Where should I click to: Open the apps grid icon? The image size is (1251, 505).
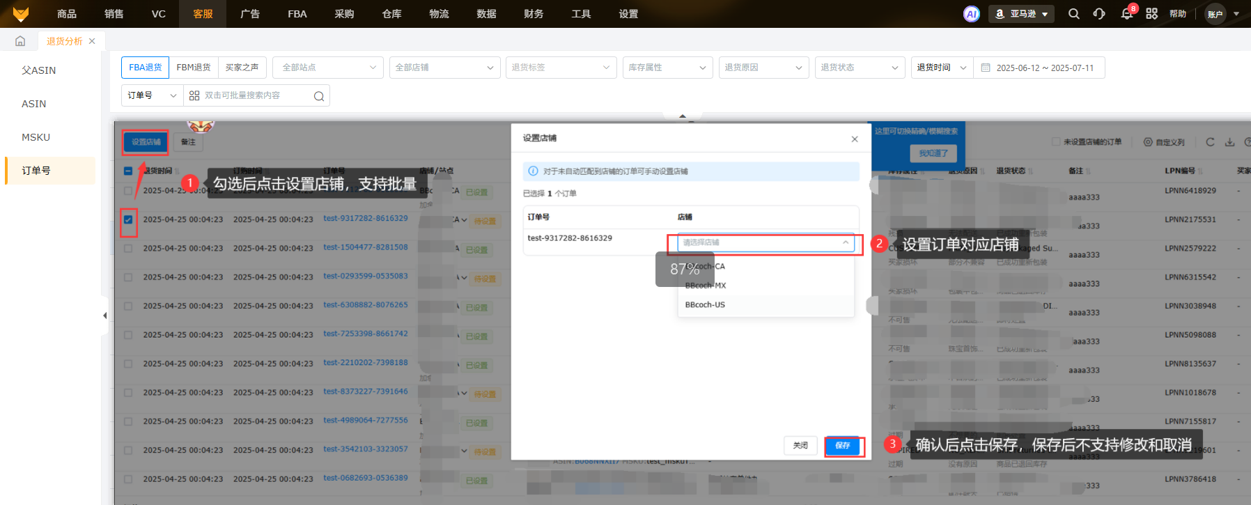pos(1152,14)
